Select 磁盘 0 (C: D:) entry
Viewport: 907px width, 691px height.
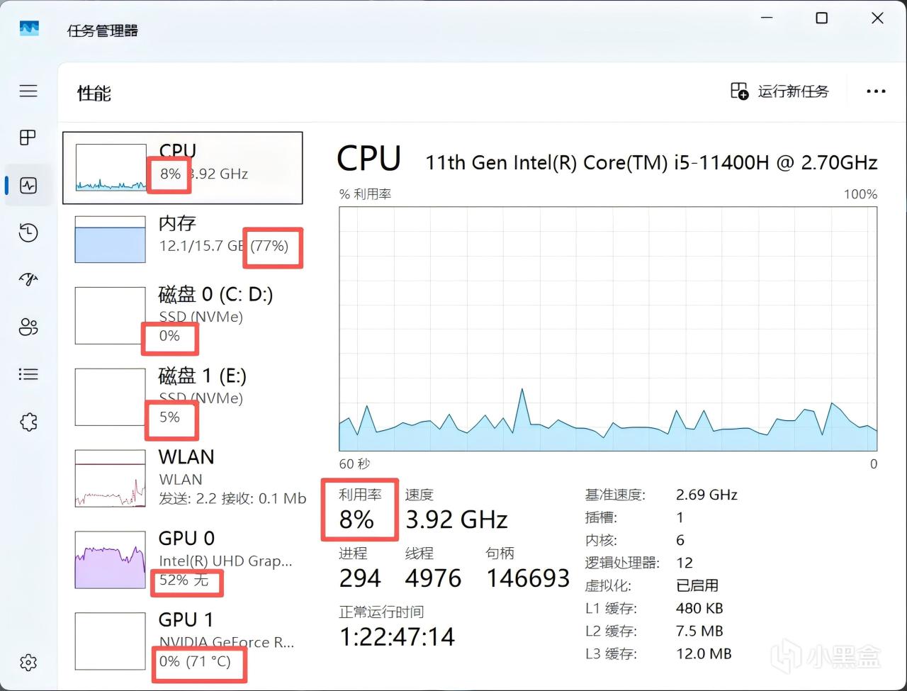[x=183, y=316]
